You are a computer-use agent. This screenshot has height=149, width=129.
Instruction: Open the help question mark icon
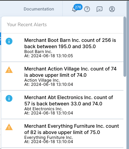[x=87, y=9]
